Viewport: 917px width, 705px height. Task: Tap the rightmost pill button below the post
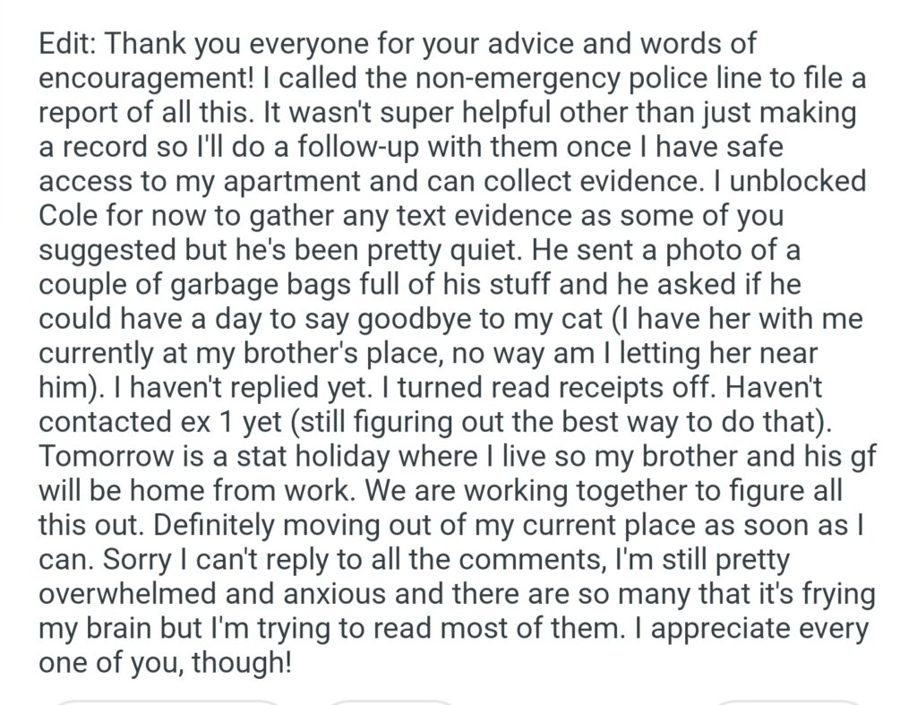tap(788, 701)
